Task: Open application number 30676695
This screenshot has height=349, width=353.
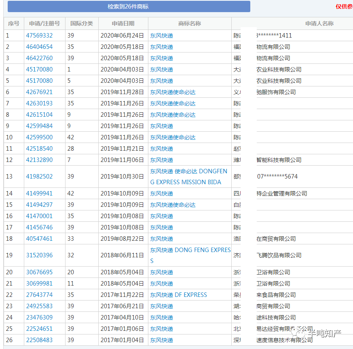Action: (x=39, y=272)
